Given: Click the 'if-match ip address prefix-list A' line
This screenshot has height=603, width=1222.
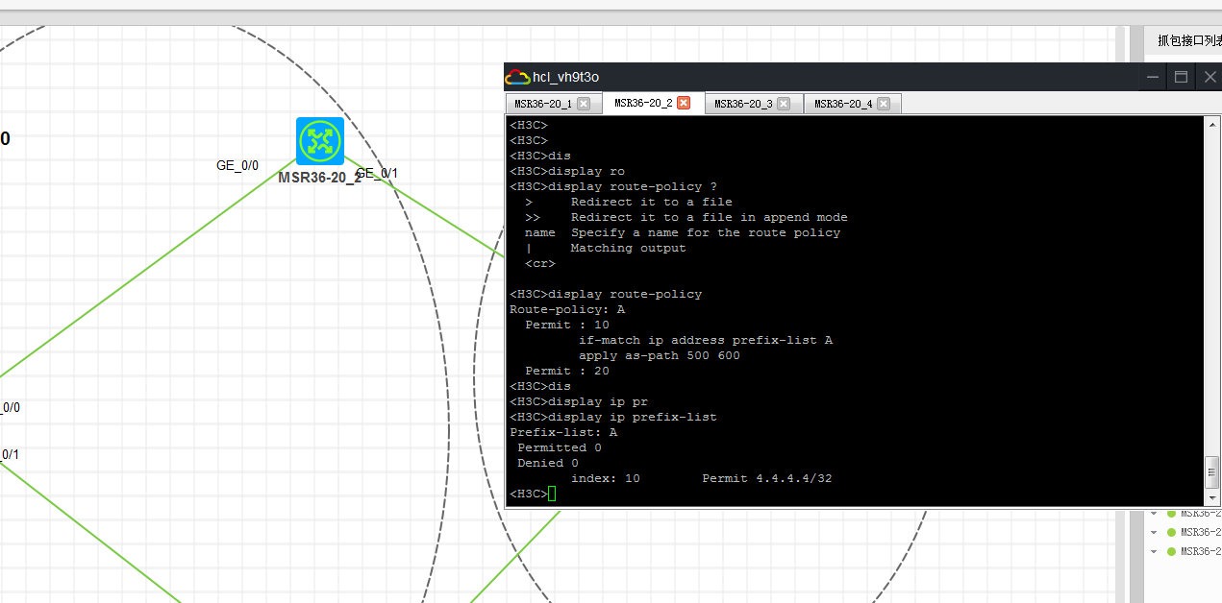Looking at the screenshot, I should (705, 340).
